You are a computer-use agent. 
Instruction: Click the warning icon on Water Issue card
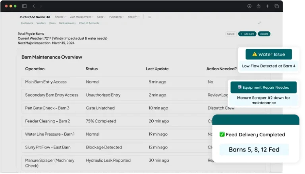click(255, 54)
